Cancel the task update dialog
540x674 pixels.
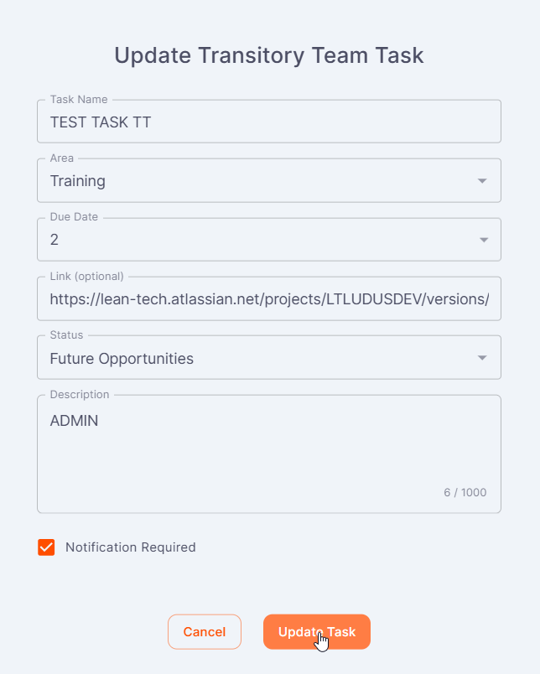(204, 632)
